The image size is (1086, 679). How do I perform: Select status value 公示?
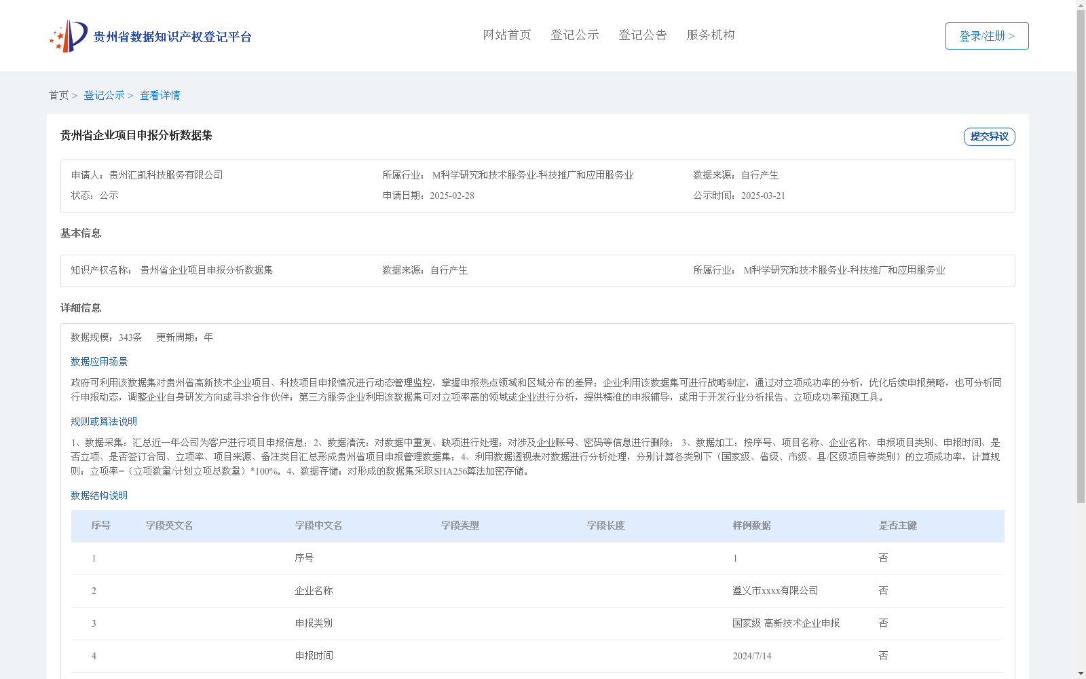[109, 196]
